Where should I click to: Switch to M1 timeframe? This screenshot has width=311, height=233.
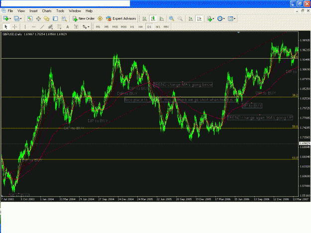pyautogui.click(x=98, y=27)
